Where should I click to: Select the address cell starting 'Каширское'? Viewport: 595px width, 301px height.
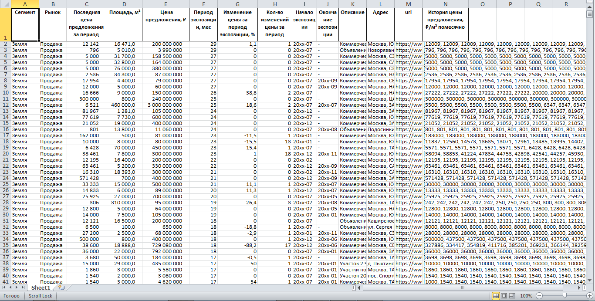coord(381,221)
